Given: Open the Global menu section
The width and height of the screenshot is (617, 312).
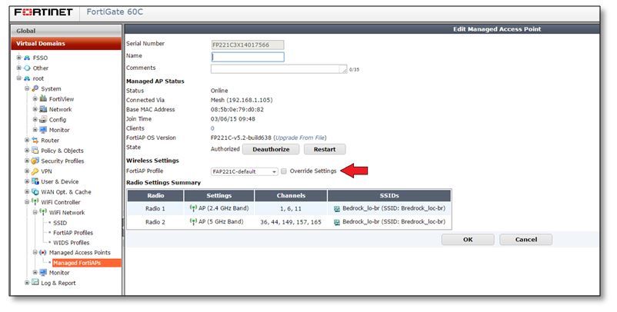Looking at the screenshot, I should [66, 31].
